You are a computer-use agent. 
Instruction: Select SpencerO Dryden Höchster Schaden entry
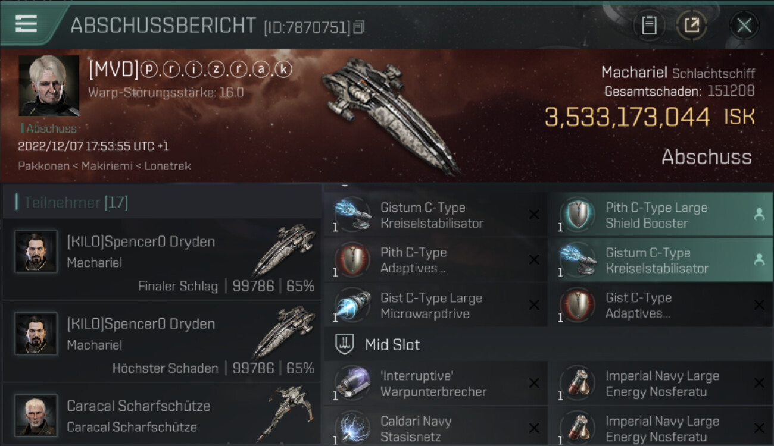(161, 341)
